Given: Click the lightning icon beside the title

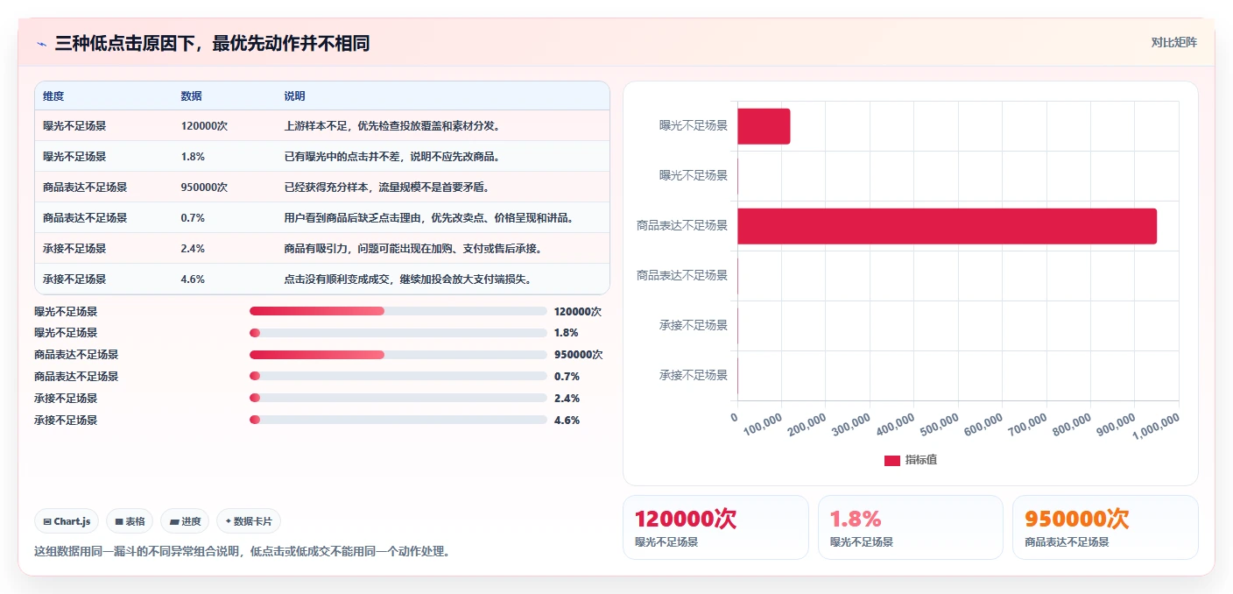Looking at the screenshot, I should (42, 43).
